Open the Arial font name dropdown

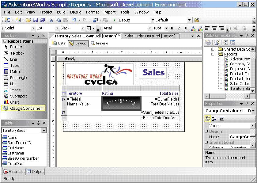150,28
